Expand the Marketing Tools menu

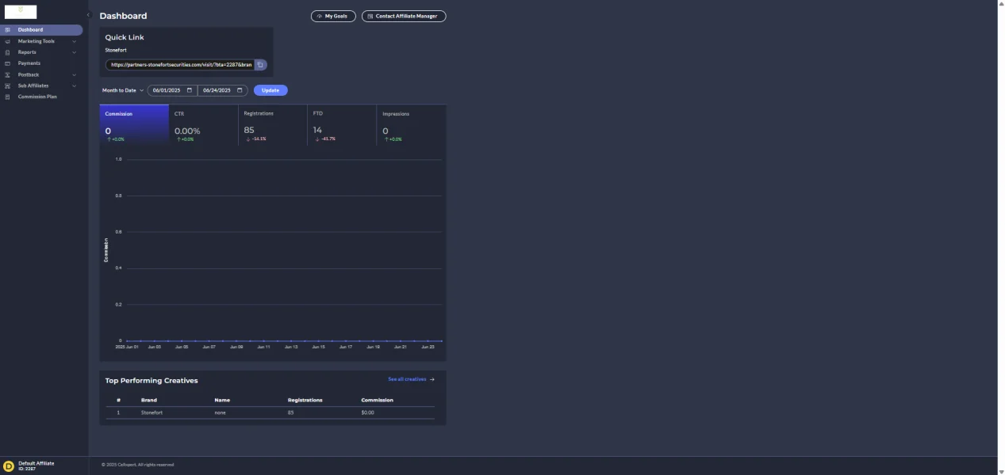[x=74, y=41]
